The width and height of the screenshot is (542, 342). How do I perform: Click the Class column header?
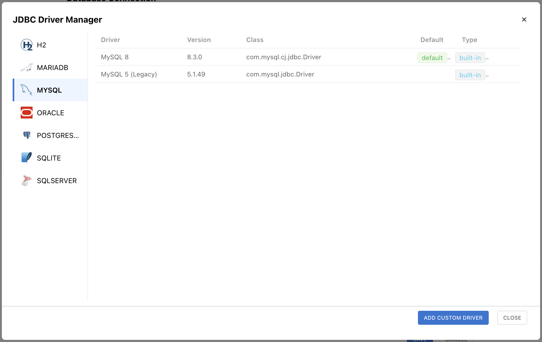point(255,40)
